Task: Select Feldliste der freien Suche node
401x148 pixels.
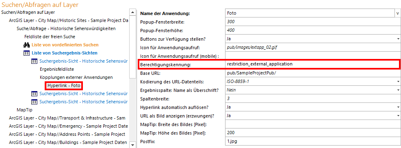Action: coord(50,37)
